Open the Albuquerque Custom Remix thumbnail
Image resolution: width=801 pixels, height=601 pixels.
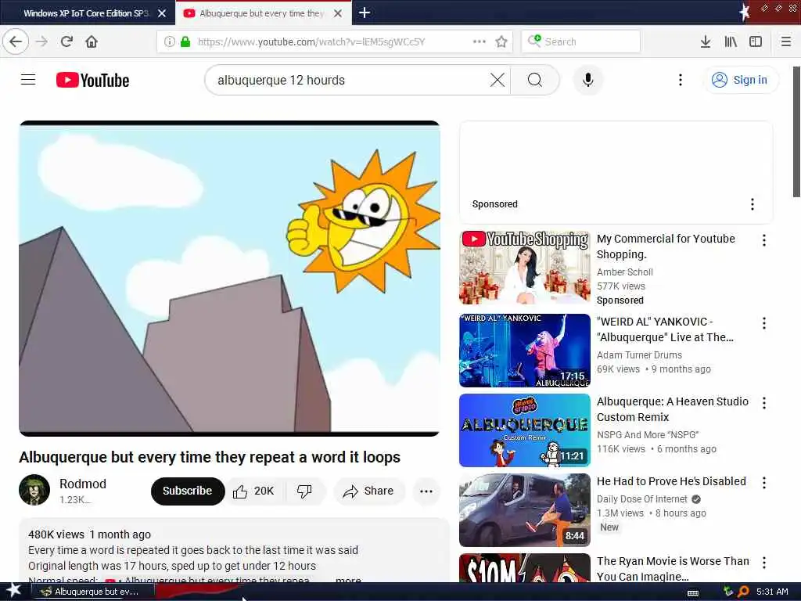(525, 430)
